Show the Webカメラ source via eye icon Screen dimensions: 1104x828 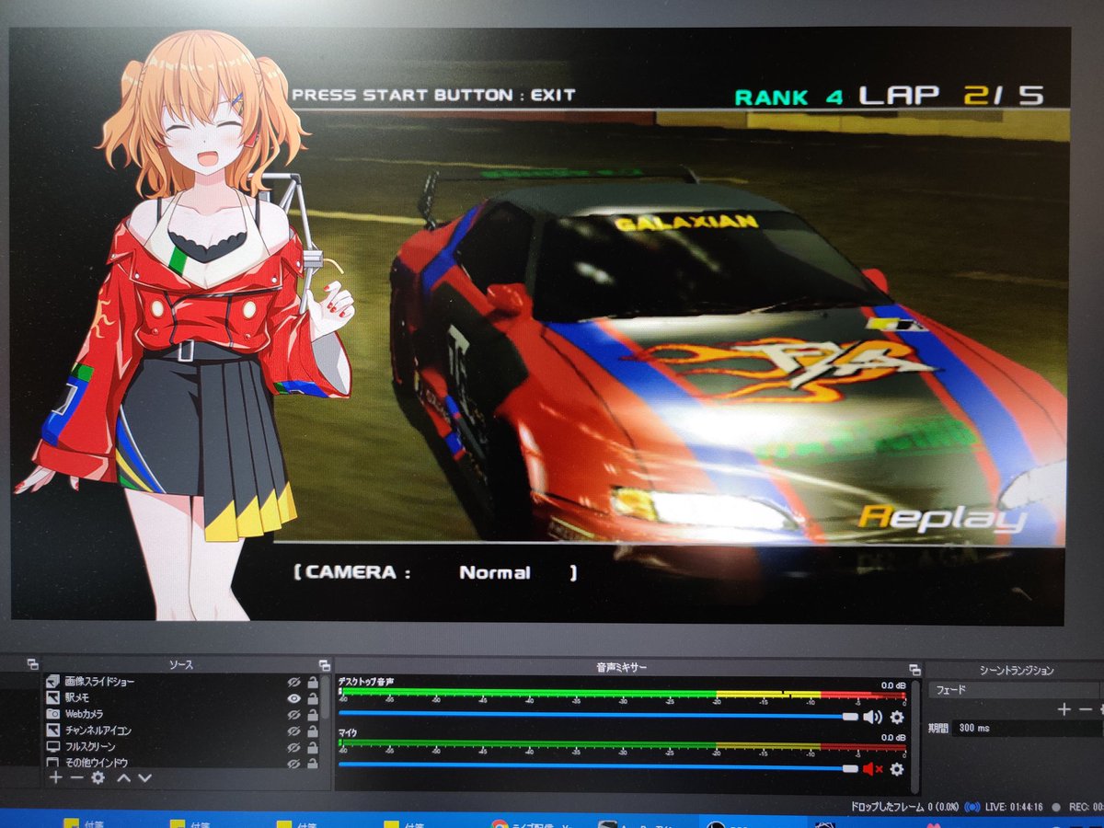click(293, 714)
